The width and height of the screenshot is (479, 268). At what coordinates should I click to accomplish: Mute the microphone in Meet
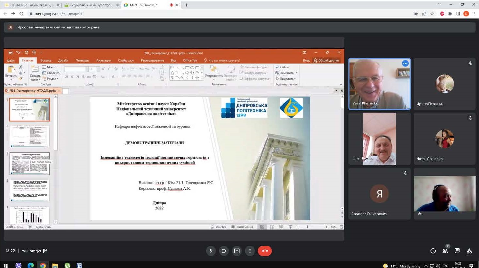211,251
